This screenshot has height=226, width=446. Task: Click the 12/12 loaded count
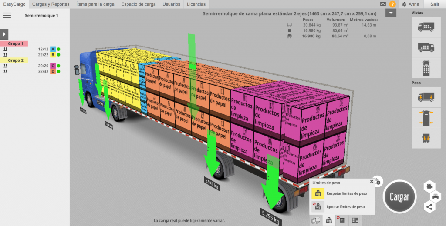click(x=43, y=49)
